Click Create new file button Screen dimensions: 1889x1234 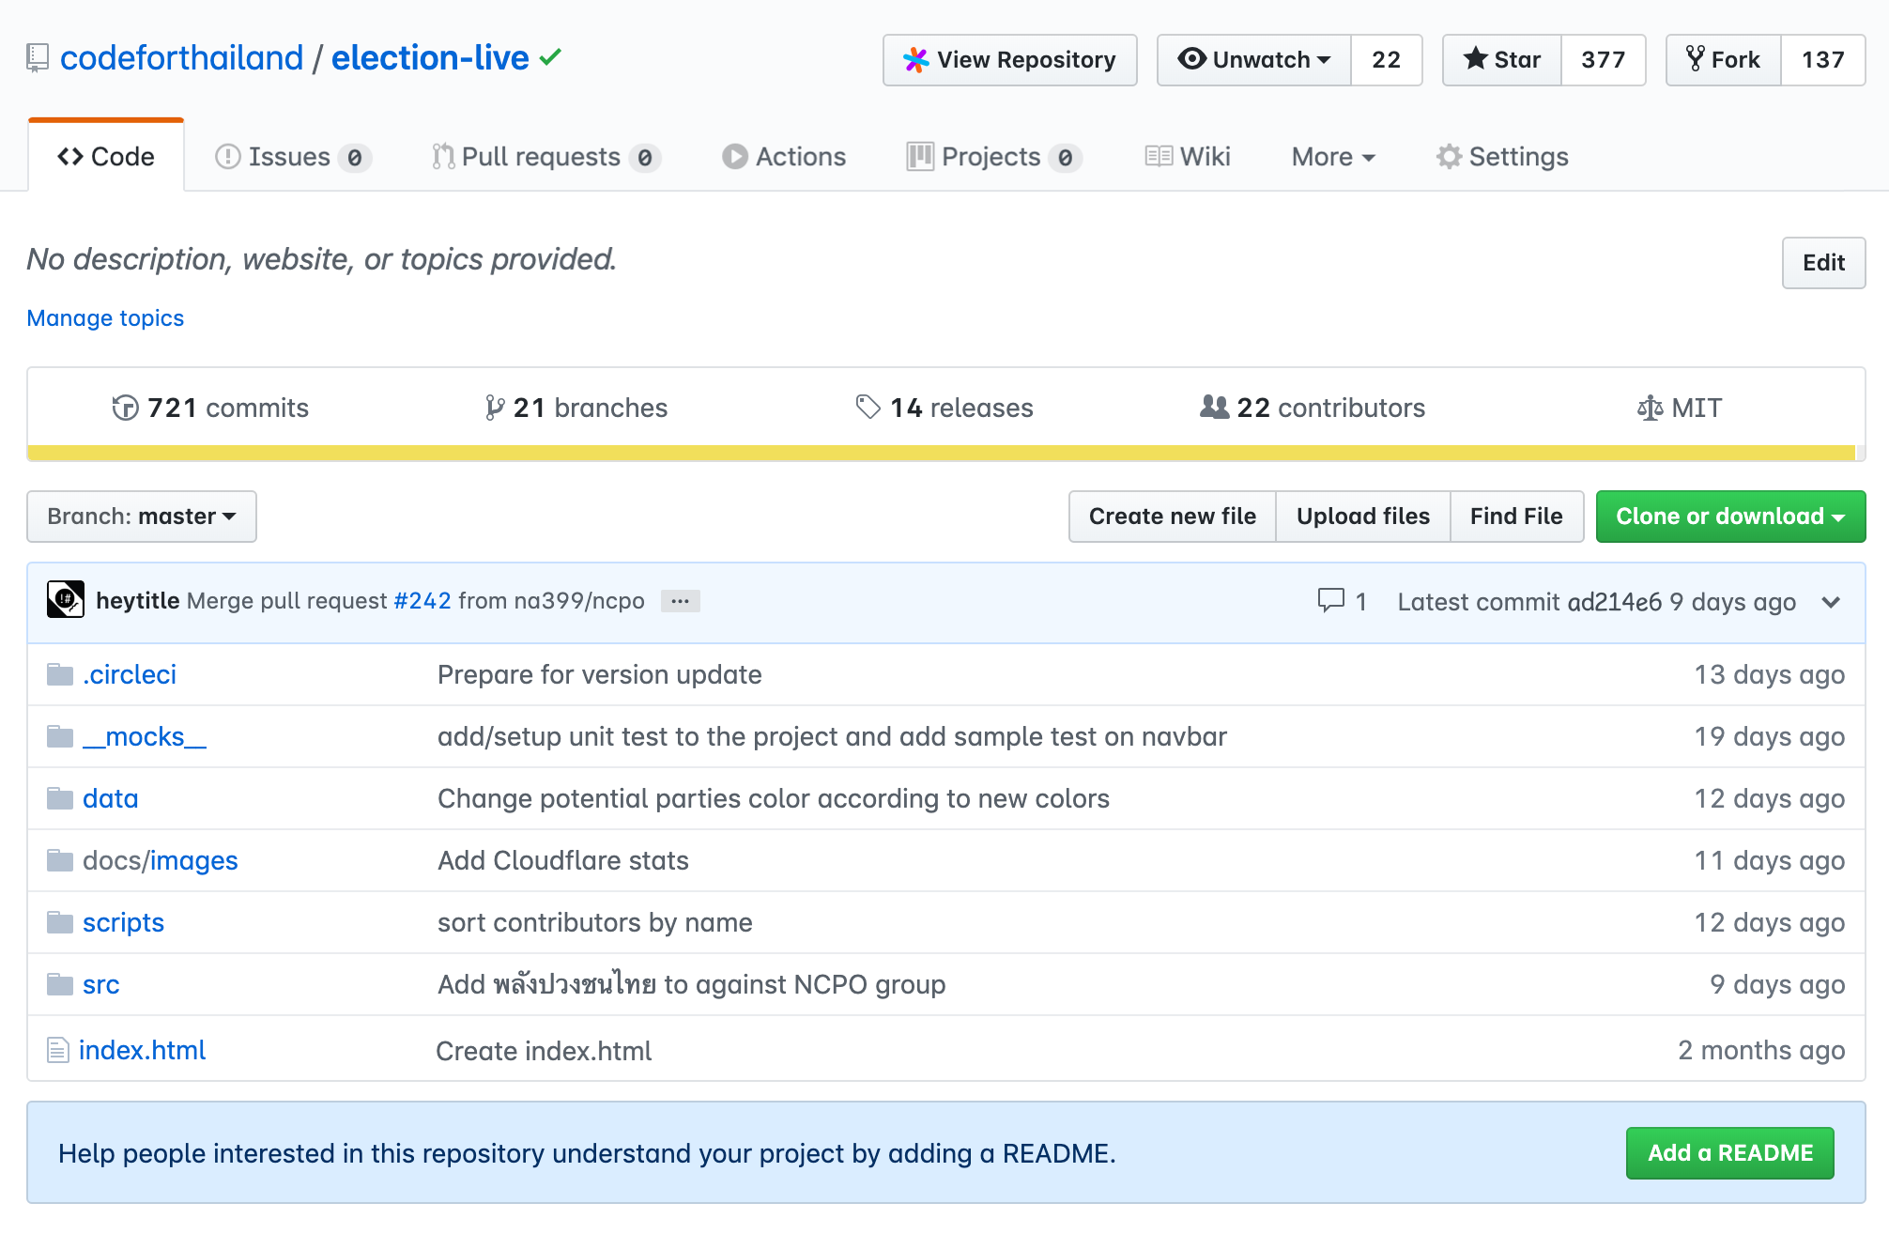click(1172, 517)
